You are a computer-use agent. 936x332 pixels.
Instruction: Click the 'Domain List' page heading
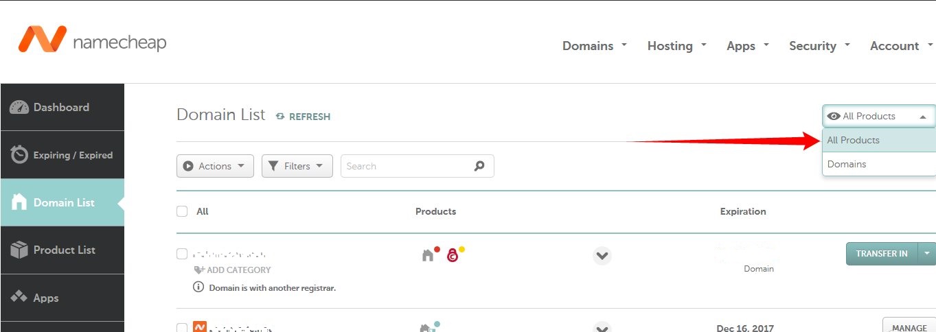[220, 115]
